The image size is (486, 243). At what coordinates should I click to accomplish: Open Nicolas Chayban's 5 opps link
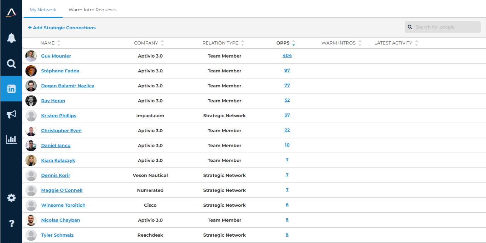287,220
